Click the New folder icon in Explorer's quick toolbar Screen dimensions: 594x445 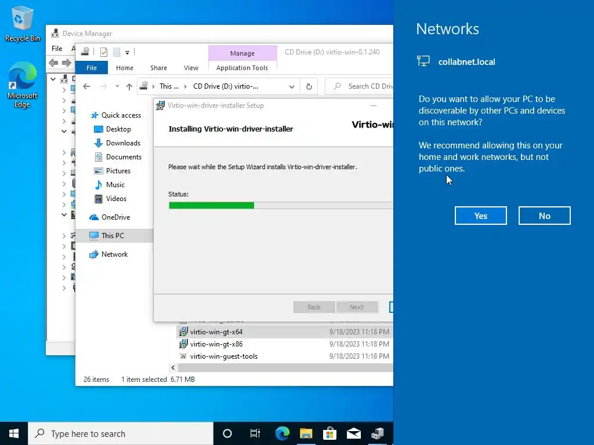pos(117,52)
